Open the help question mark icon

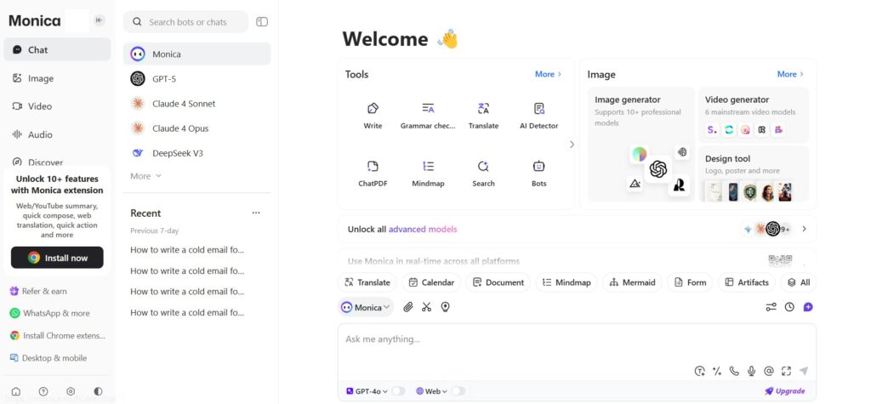click(43, 391)
